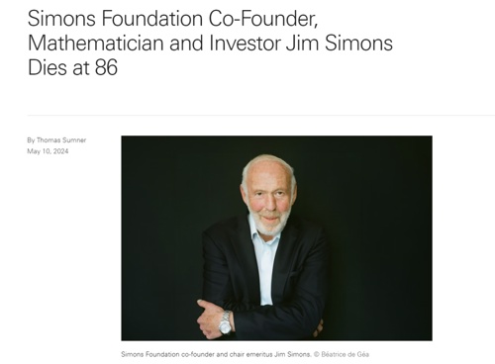Click "Co-Founder," in the headline

pos(263,19)
